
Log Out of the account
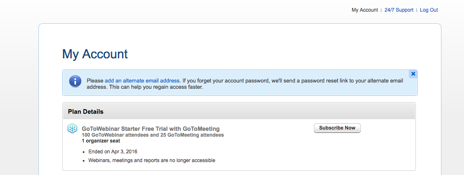click(429, 10)
